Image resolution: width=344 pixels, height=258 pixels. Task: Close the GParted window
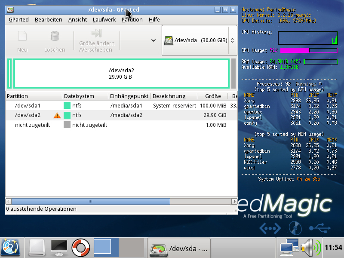(233, 9)
